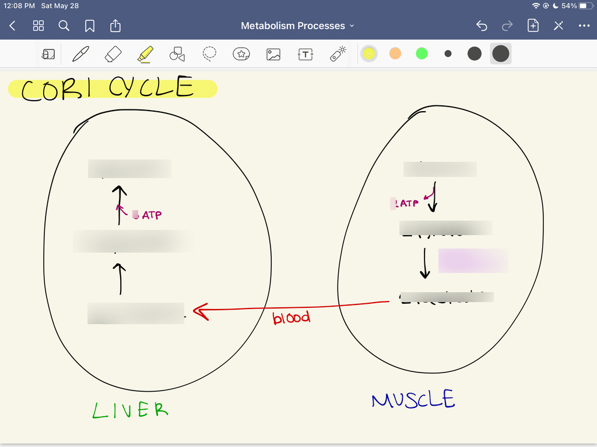Select the Pen tool
This screenshot has height=447, width=597.
click(80, 54)
